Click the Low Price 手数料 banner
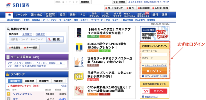This screenshot has height=100, width=206. point(155,33)
